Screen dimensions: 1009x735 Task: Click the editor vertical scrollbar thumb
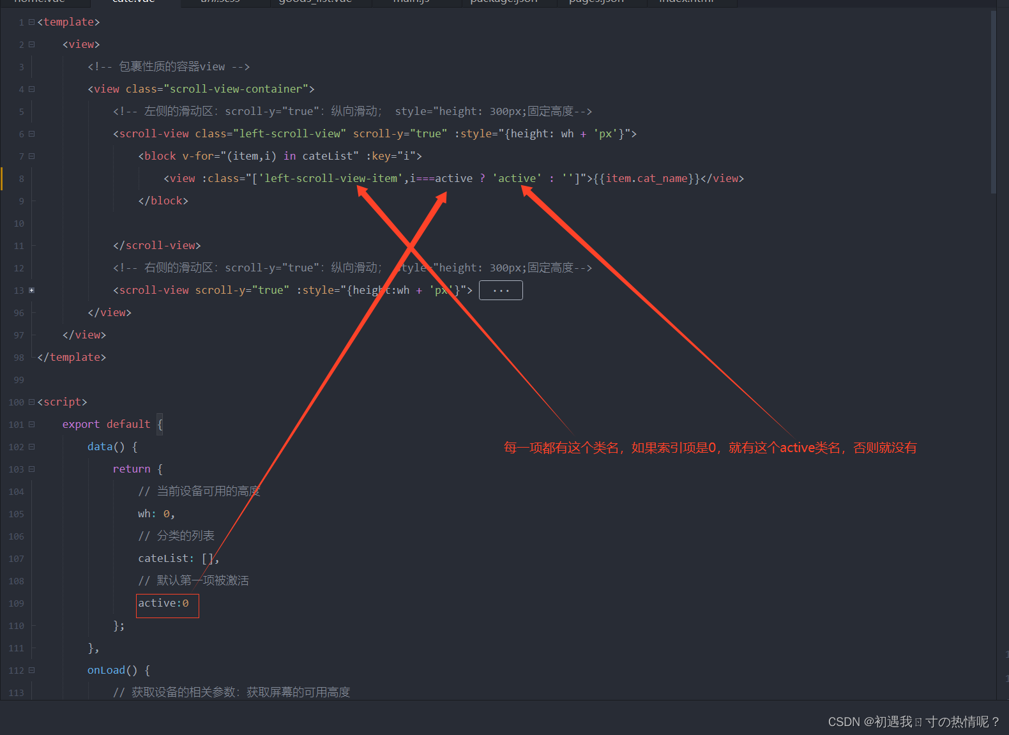(x=993, y=102)
